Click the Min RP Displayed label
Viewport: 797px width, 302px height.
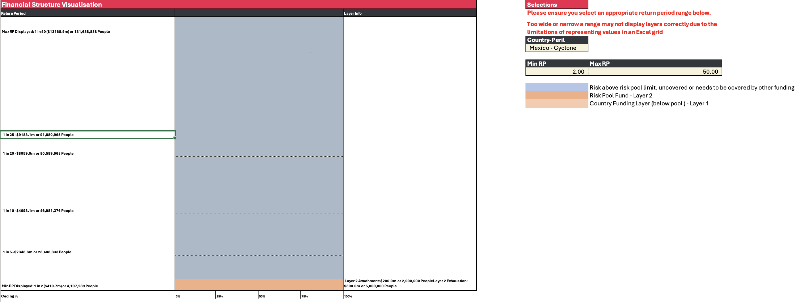click(50, 286)
